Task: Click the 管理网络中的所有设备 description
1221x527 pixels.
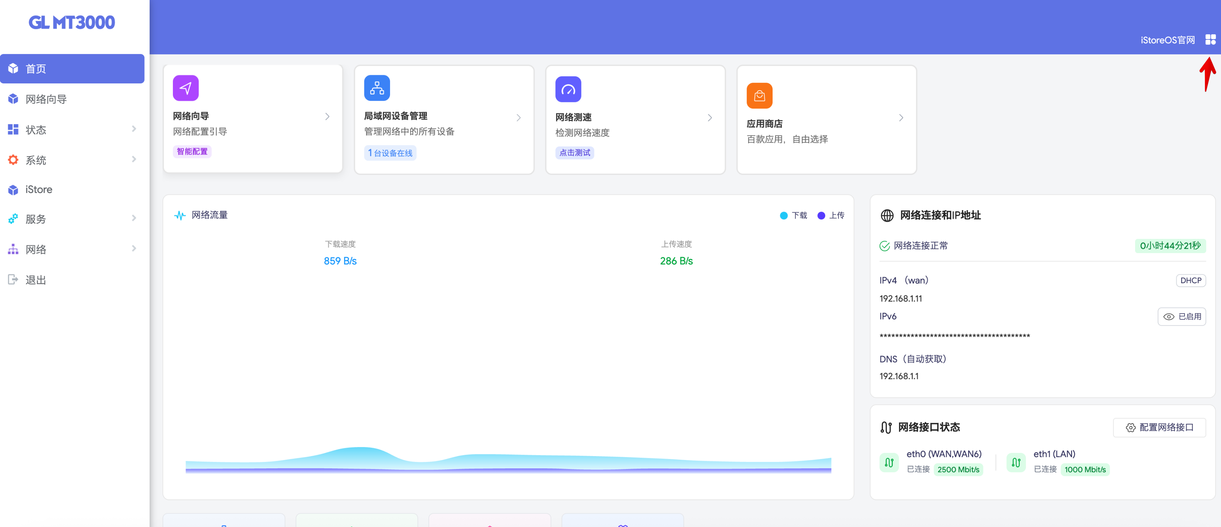Action: click(409, 131)
